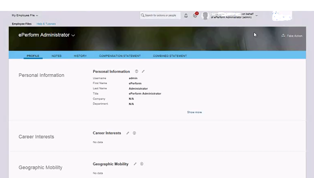
Task: Click the username value 'admin'
Action: pos(133,78)
